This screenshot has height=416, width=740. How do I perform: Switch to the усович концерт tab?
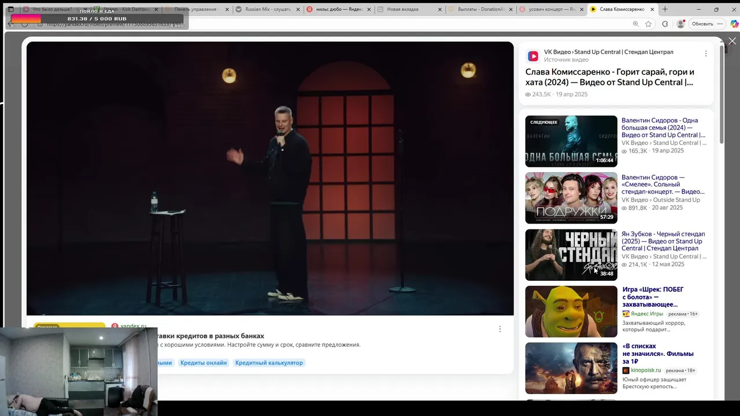pos(552,9)
